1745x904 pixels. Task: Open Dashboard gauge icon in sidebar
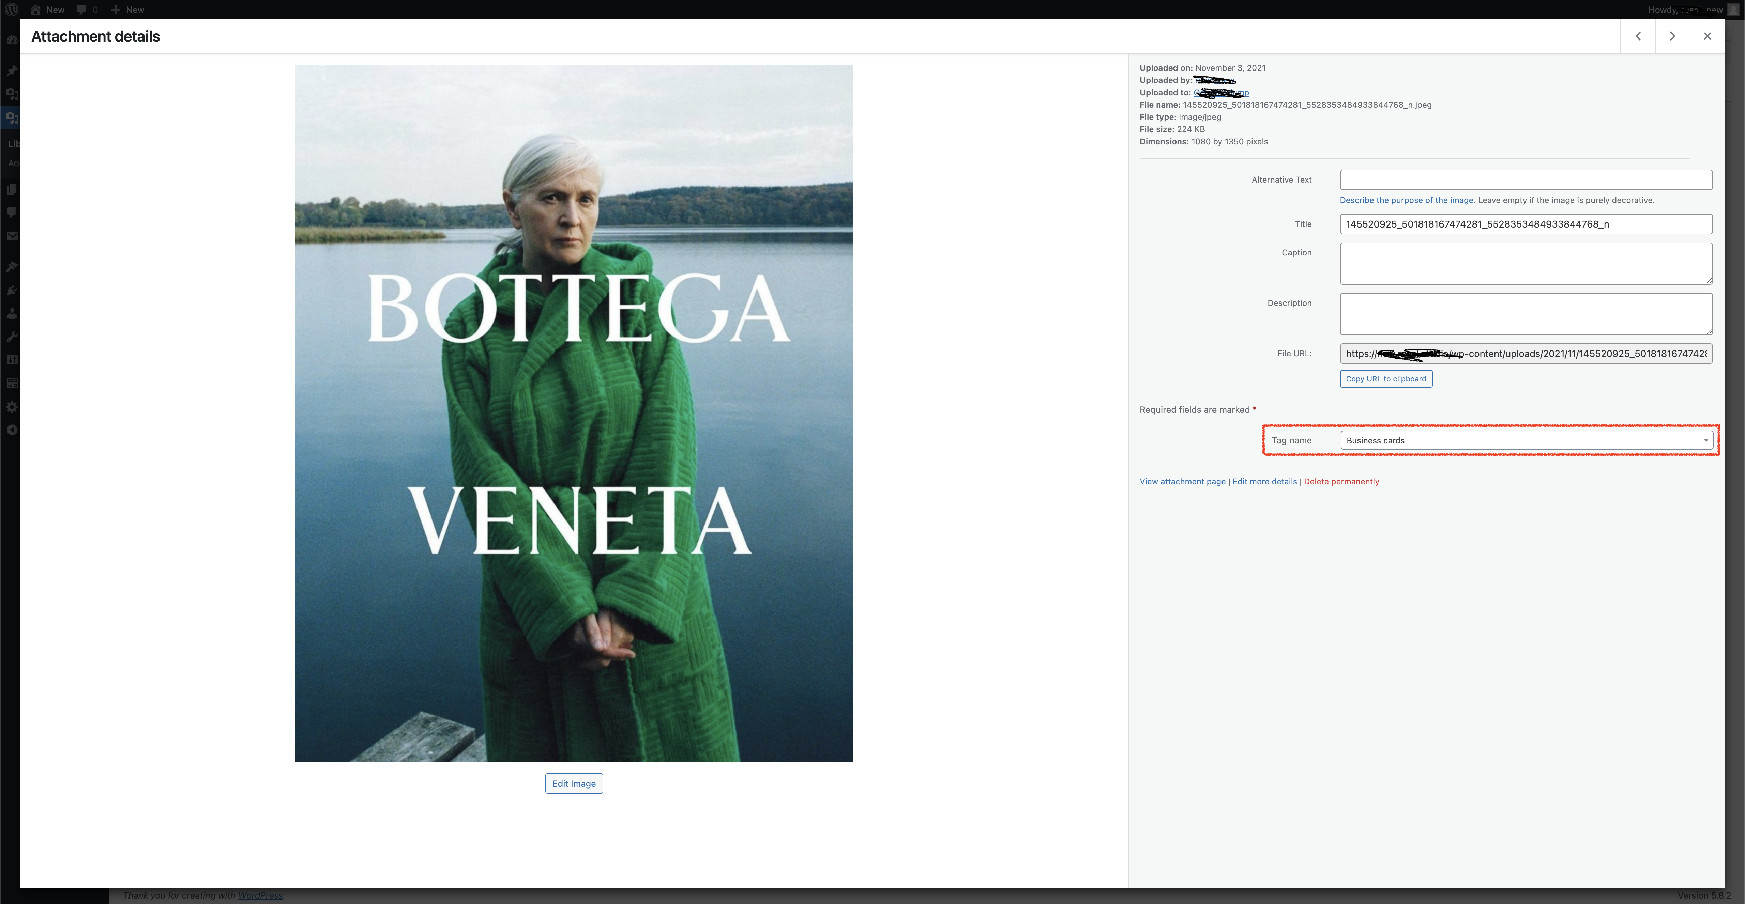12,40
